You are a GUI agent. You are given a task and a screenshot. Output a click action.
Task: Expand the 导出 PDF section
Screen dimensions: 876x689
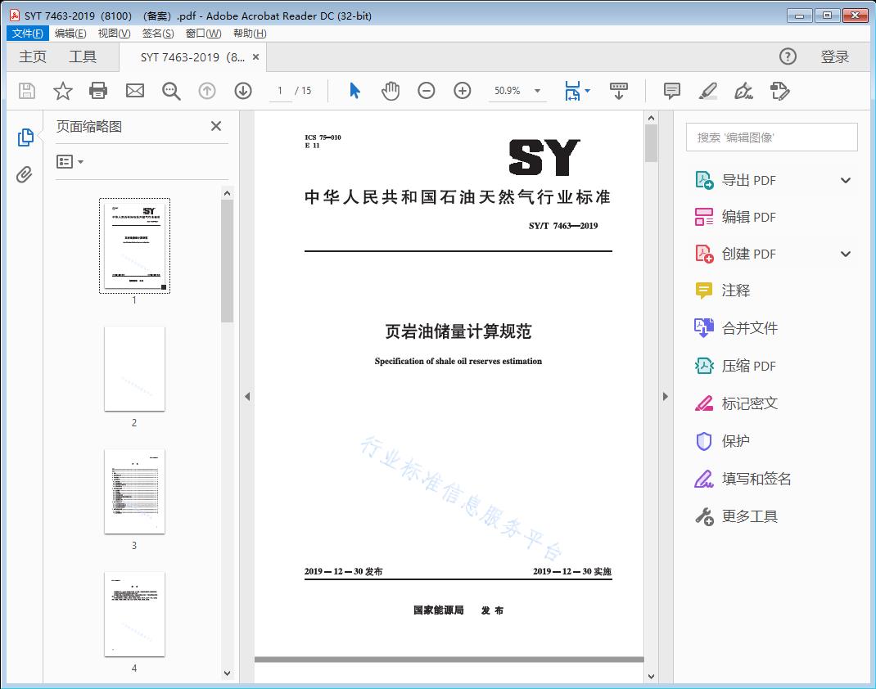[x=846, y=180]
